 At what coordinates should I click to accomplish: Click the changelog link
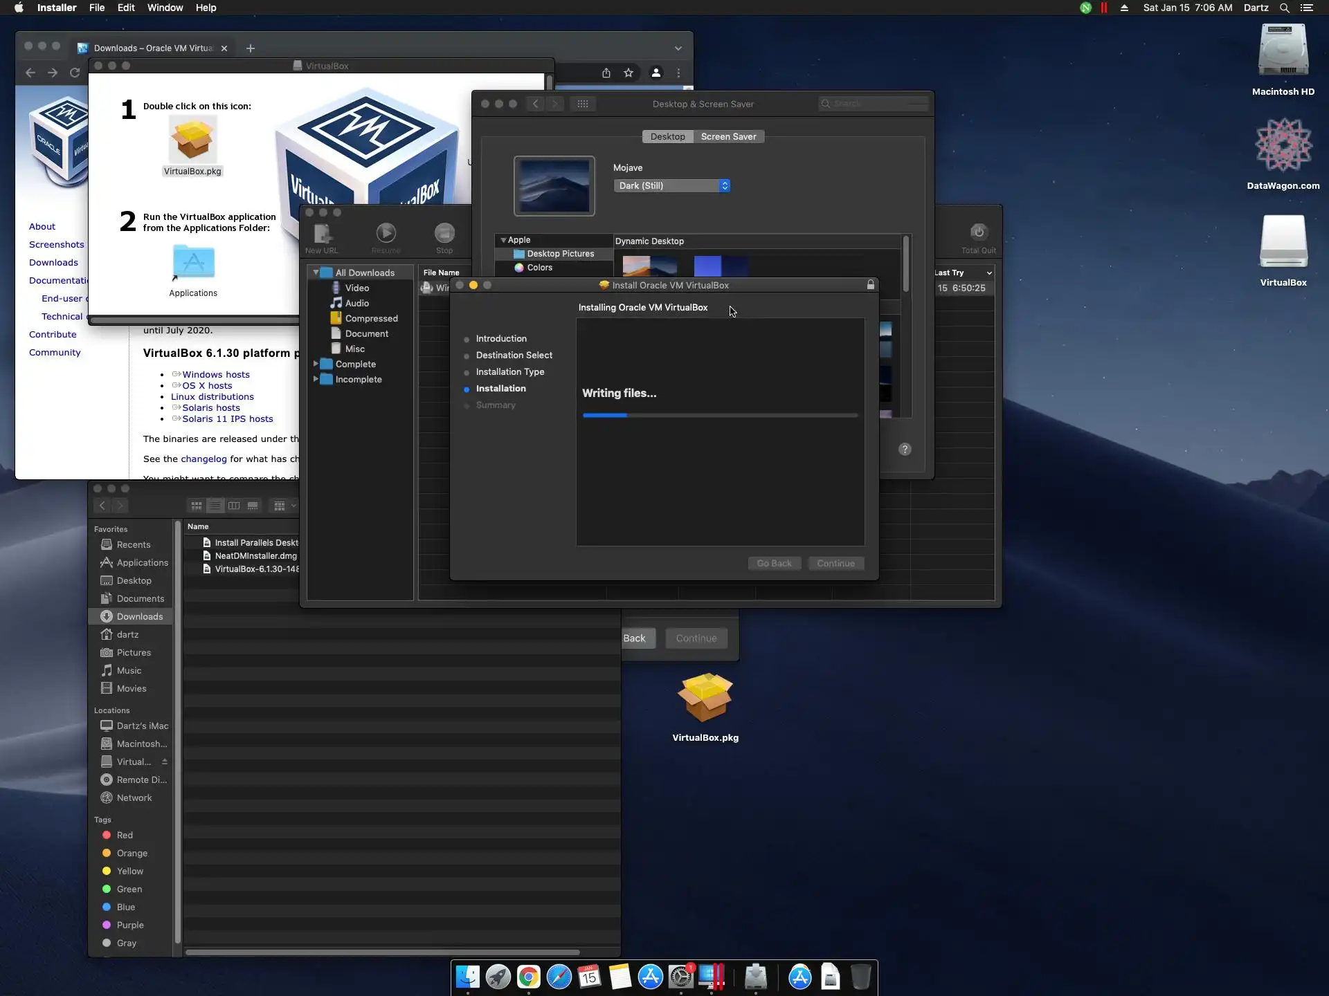(204, 459)
